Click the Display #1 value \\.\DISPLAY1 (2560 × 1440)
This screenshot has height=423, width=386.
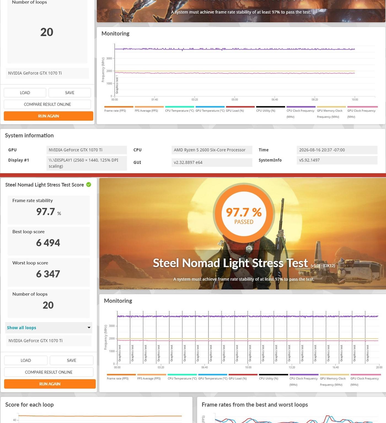tap(87, 163)
